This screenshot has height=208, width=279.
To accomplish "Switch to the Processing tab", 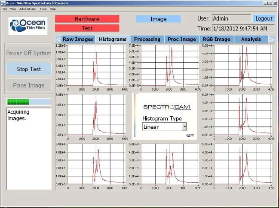I will 147,39.
